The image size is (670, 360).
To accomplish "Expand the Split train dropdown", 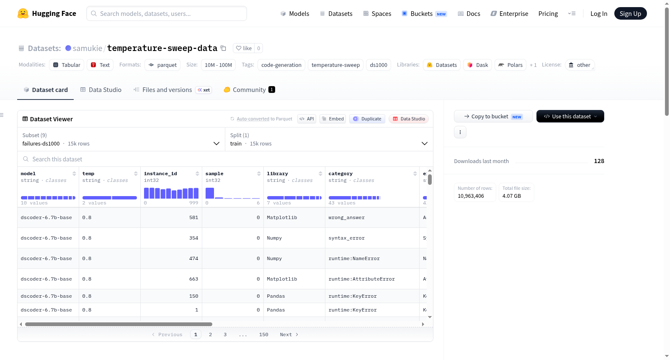I will coord(329,139).
